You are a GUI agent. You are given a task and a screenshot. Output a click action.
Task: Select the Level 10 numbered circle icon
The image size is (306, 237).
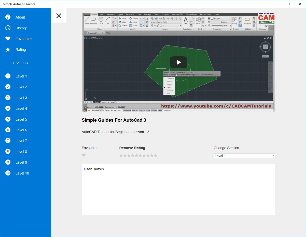(x=8, y=173)
